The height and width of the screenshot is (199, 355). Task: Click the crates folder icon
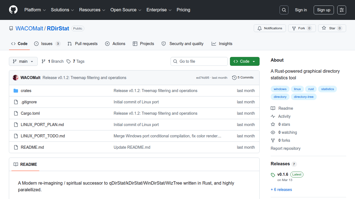coord(16,91)
